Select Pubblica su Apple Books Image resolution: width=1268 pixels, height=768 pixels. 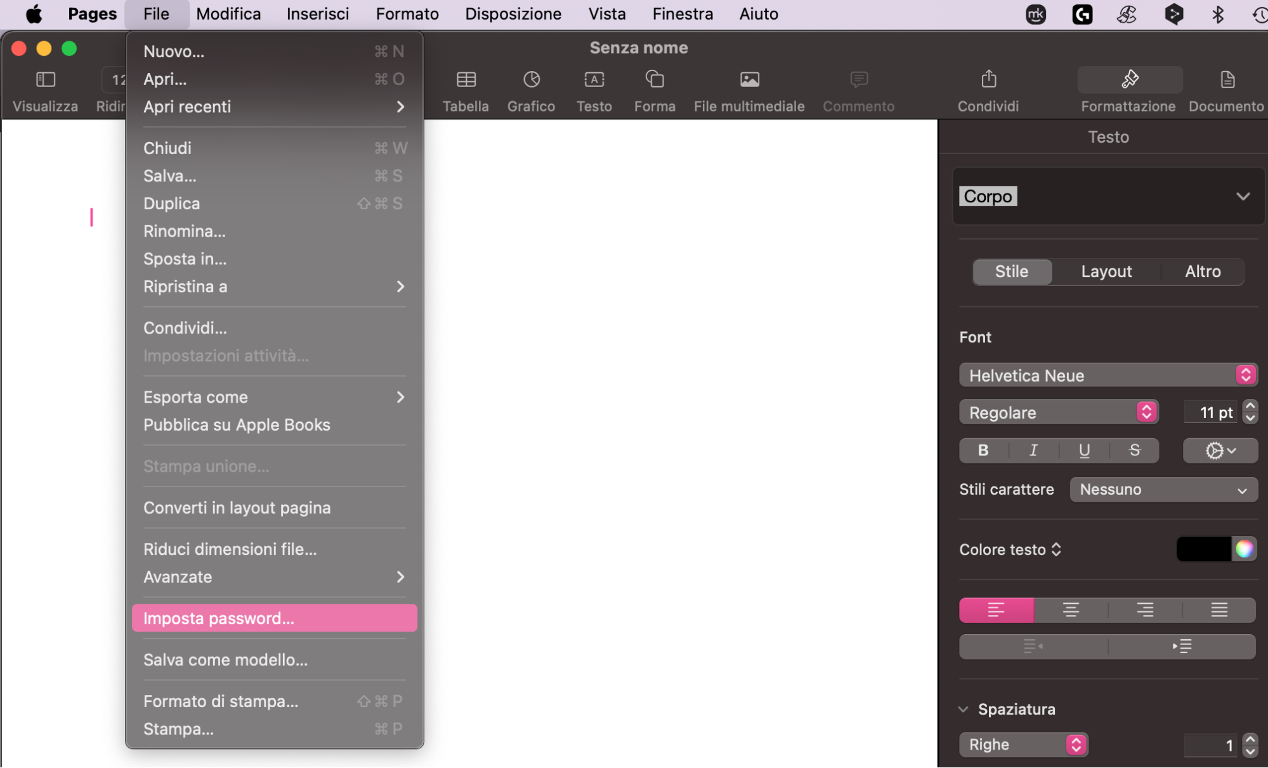pyautogui.click(x=274, y=425)
